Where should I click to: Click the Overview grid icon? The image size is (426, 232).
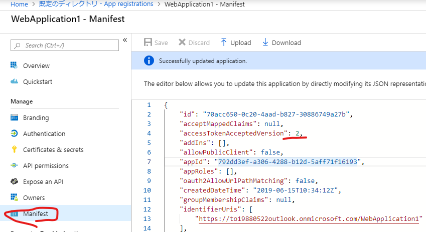14,65
